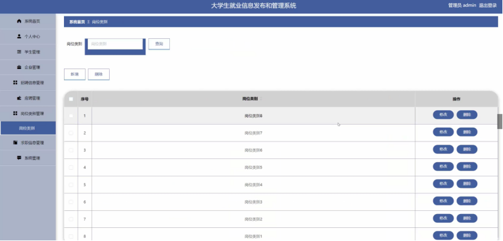The width and height of the screenshot is (503, 241).
Task: Click 修改 for row 岗位类别7
Action: pyautogui.click(x=443, y=132)
